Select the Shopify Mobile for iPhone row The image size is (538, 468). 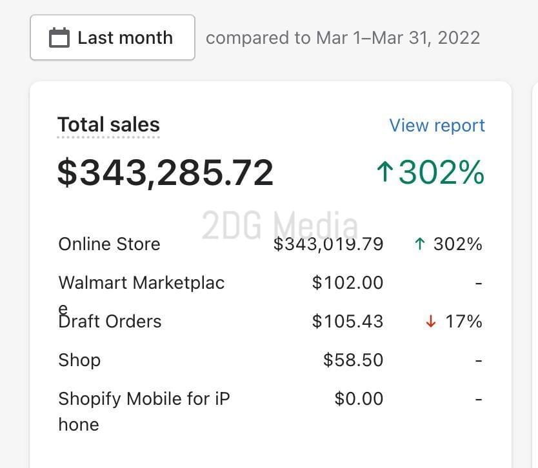point(270,411)
